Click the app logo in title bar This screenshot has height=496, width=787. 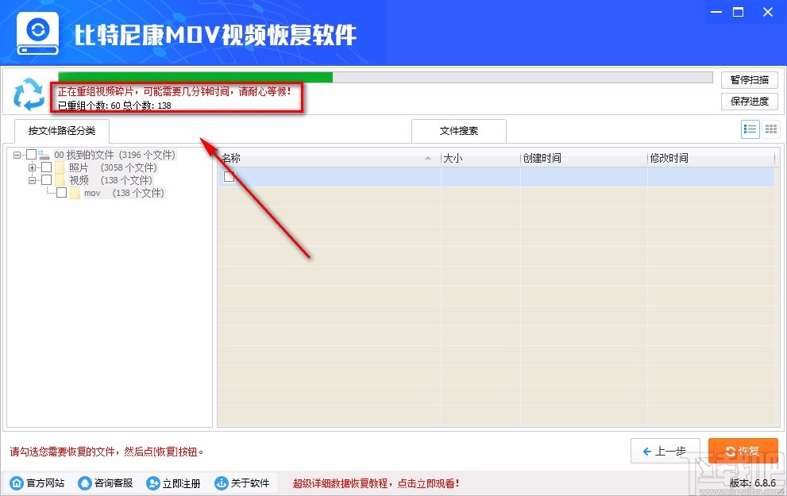click(37, 32)
